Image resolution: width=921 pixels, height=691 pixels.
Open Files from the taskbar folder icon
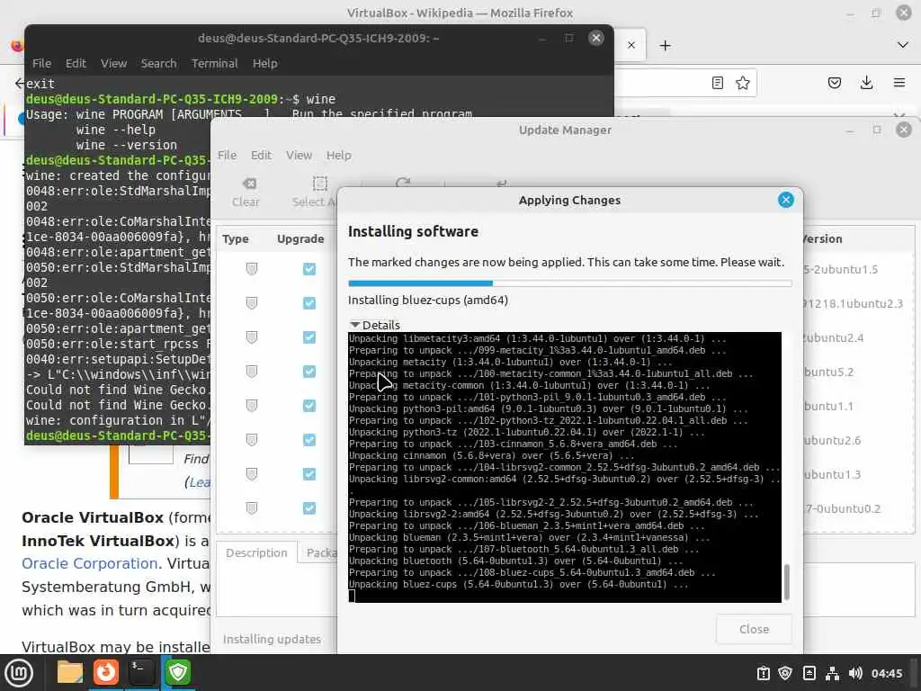[70, 672]
